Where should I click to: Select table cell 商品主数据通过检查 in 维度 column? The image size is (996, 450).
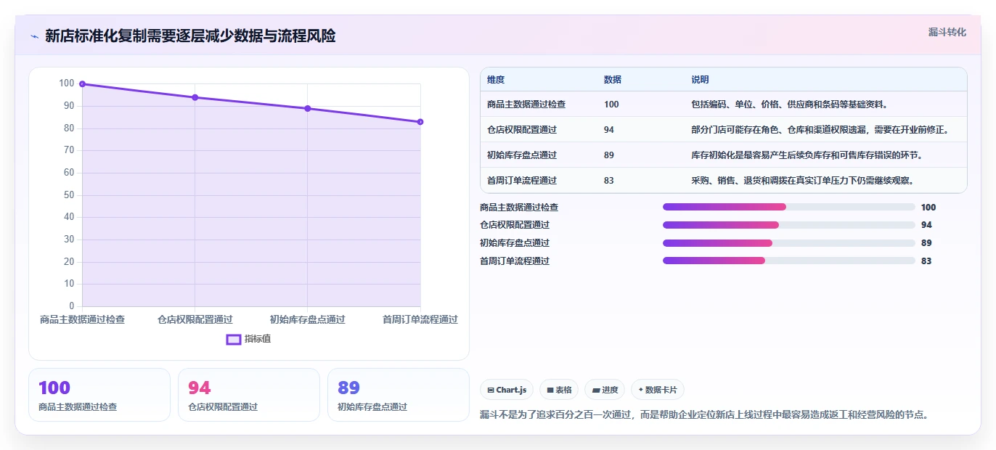(526, 105)
